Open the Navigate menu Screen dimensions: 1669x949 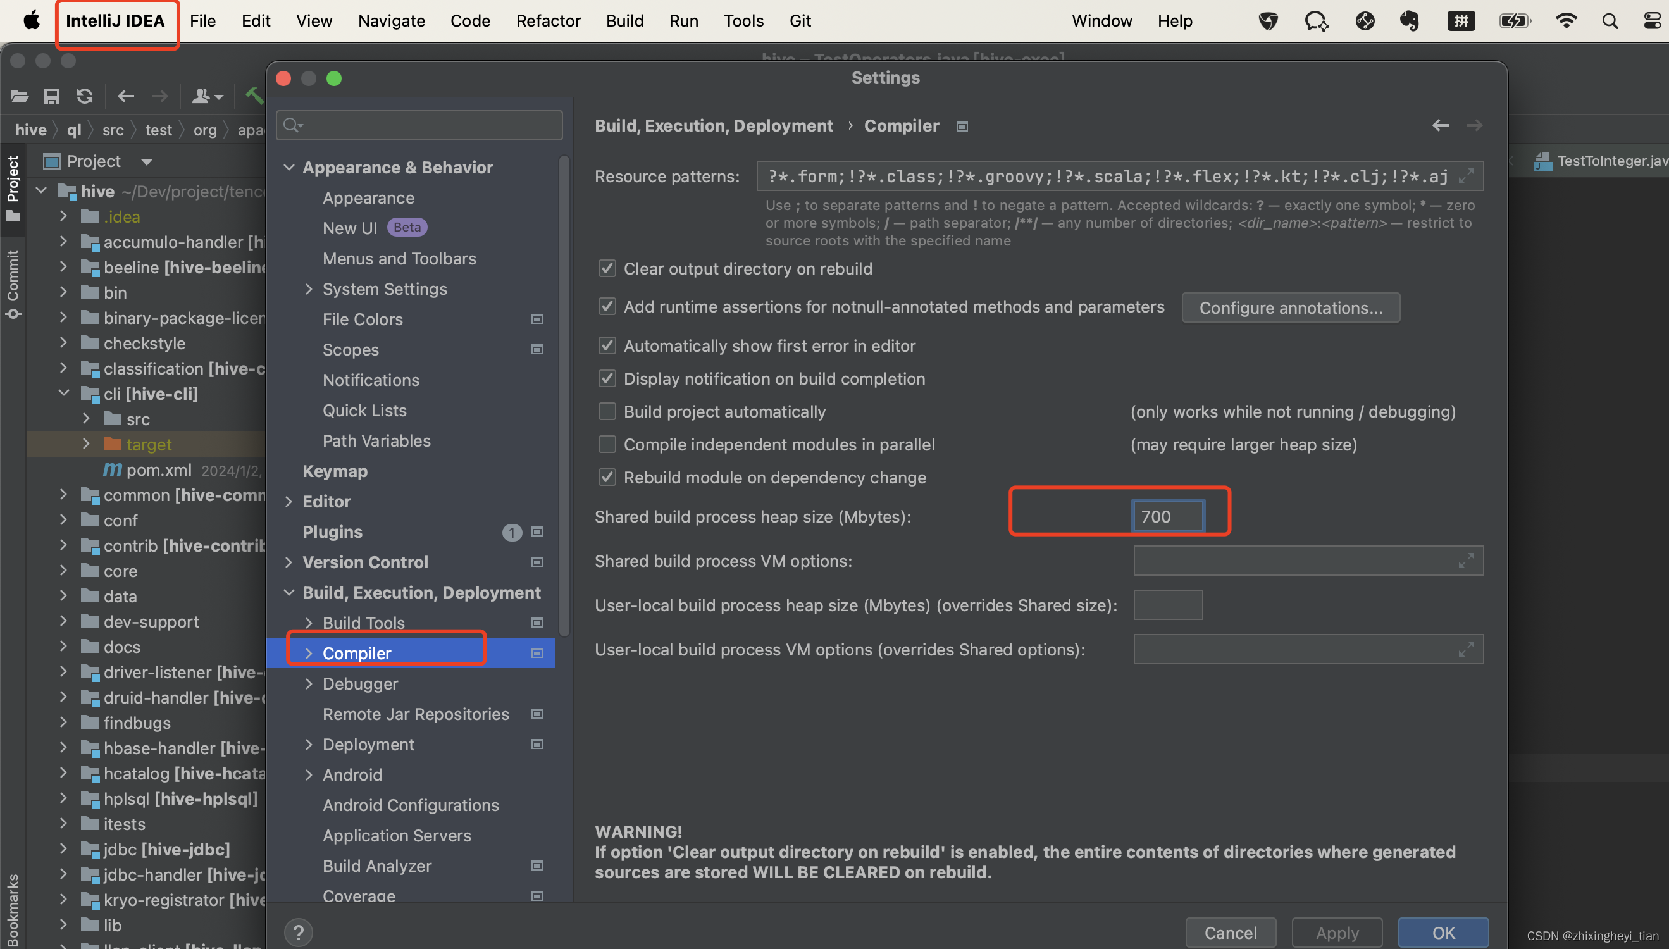392,21
